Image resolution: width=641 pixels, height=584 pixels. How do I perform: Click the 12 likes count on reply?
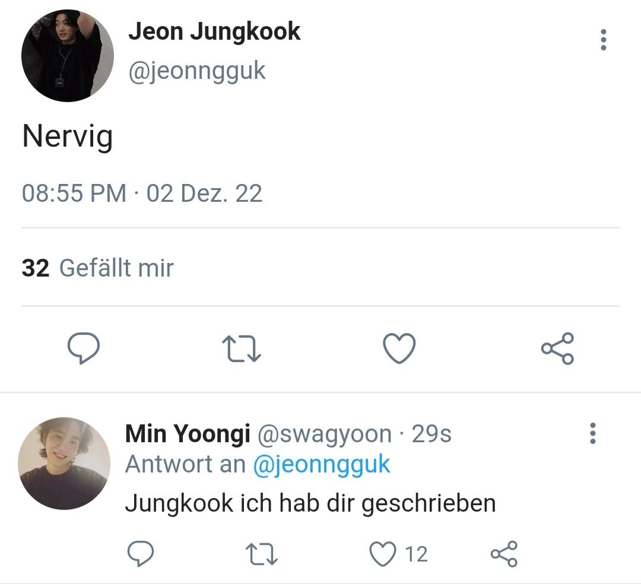(416, 554)
